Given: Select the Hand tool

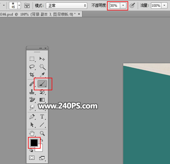Looking at the screenshot, I should [x=32, y=134].
